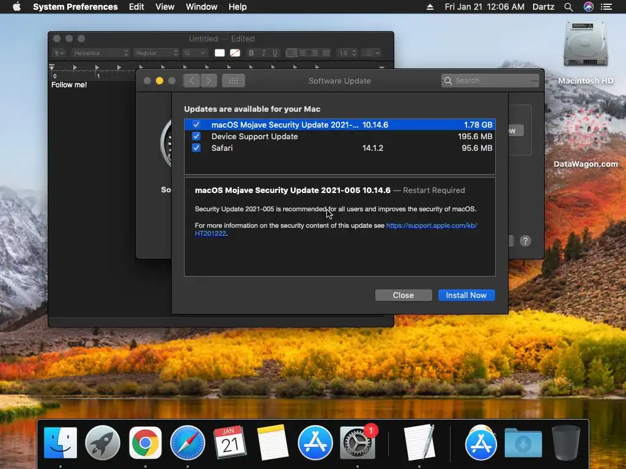The image size is (626, 469).
Task: Open the App Store icon next to Notes
Action: (x=315, y=443)
